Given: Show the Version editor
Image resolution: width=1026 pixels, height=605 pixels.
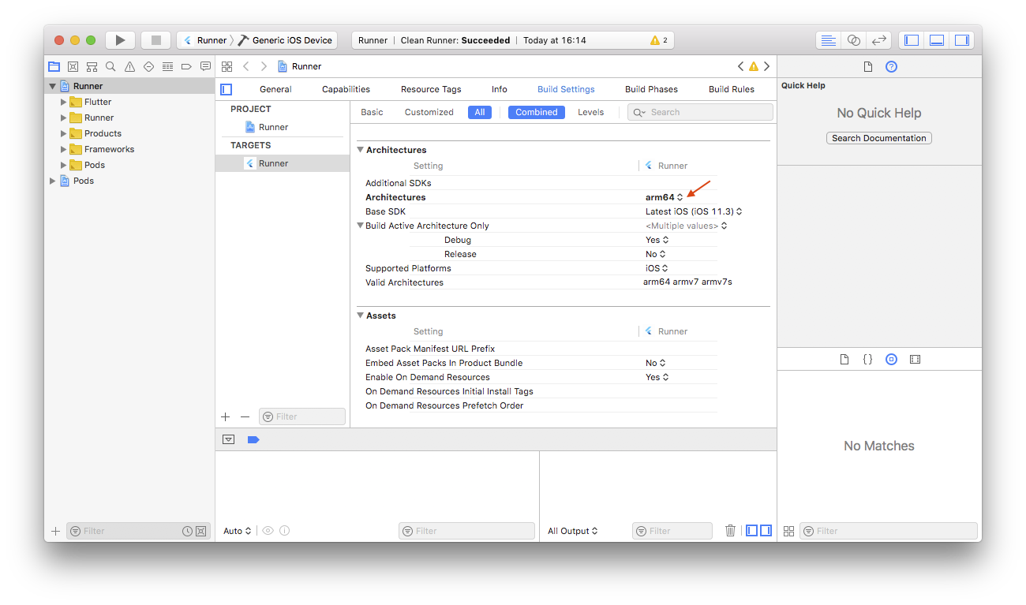Looking at the screenshot, I should point(878,40).
